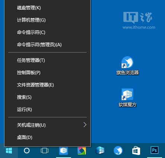Open 文件资源管理器(E)
The image size is (165, 158).
[48, 85]
